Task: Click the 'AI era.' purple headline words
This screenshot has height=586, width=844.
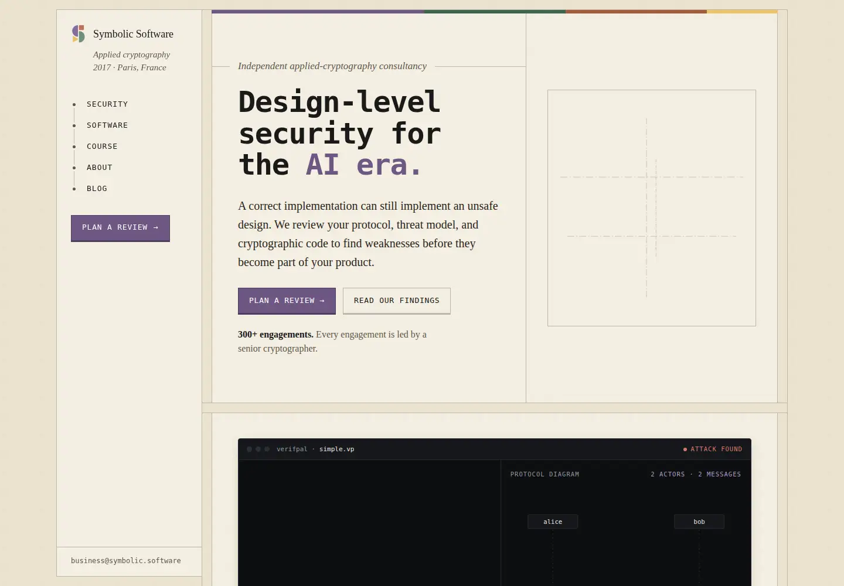Action: click(x=364, y=165)
